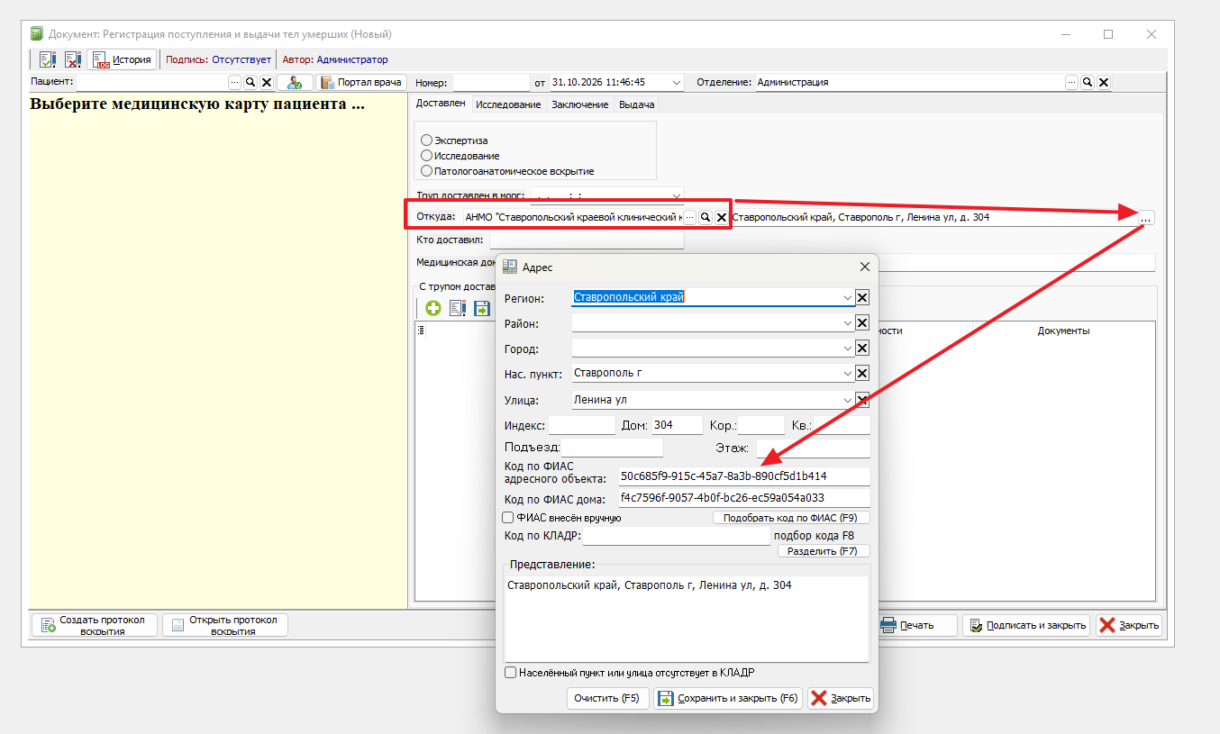
Task: Expand the Город dropdown
Action: 848,349
